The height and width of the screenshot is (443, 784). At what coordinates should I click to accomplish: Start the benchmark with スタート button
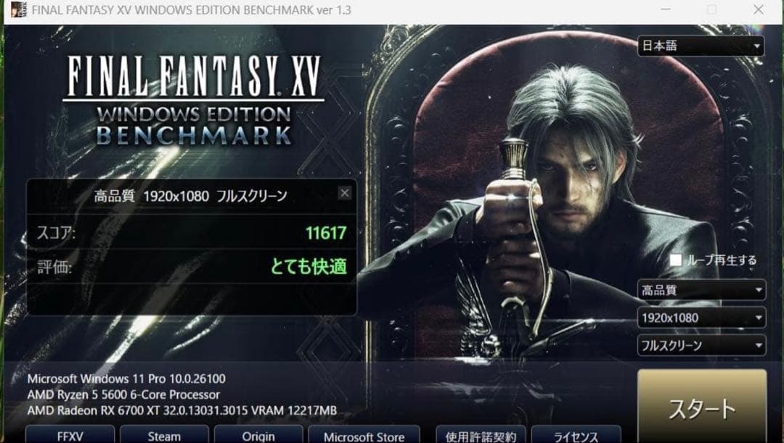(702, 406)
